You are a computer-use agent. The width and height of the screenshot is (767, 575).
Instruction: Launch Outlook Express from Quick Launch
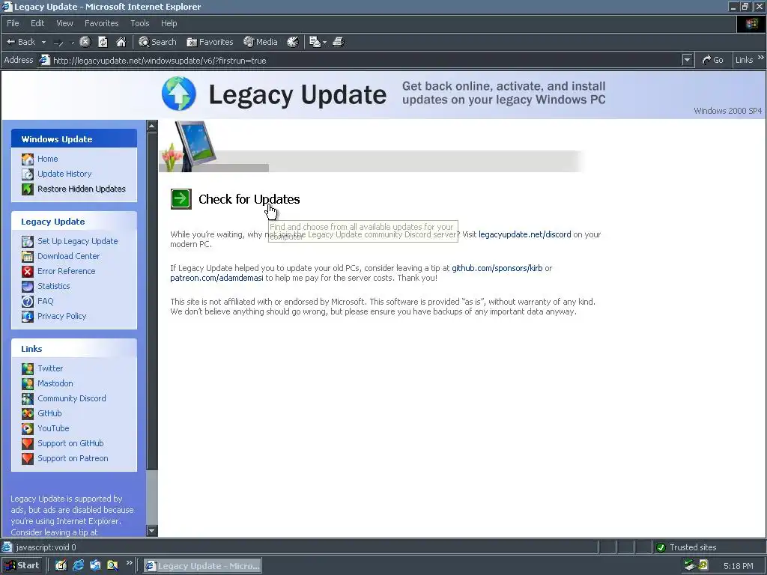tap(95, 565)
